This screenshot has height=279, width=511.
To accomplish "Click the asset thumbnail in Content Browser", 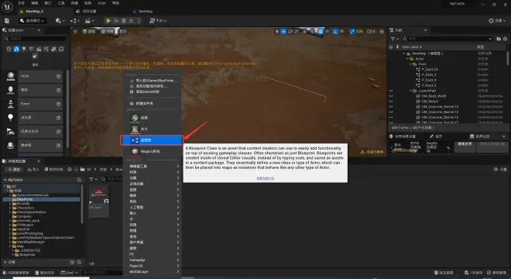I will click(99, 195).
